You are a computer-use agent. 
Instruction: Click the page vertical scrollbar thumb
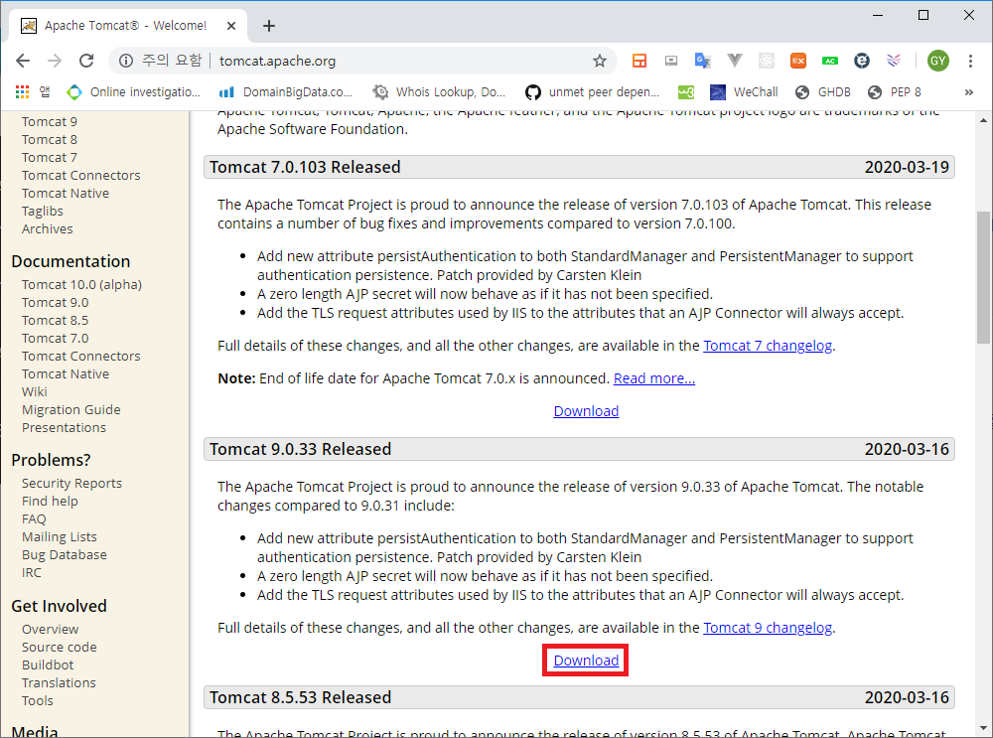983,277
